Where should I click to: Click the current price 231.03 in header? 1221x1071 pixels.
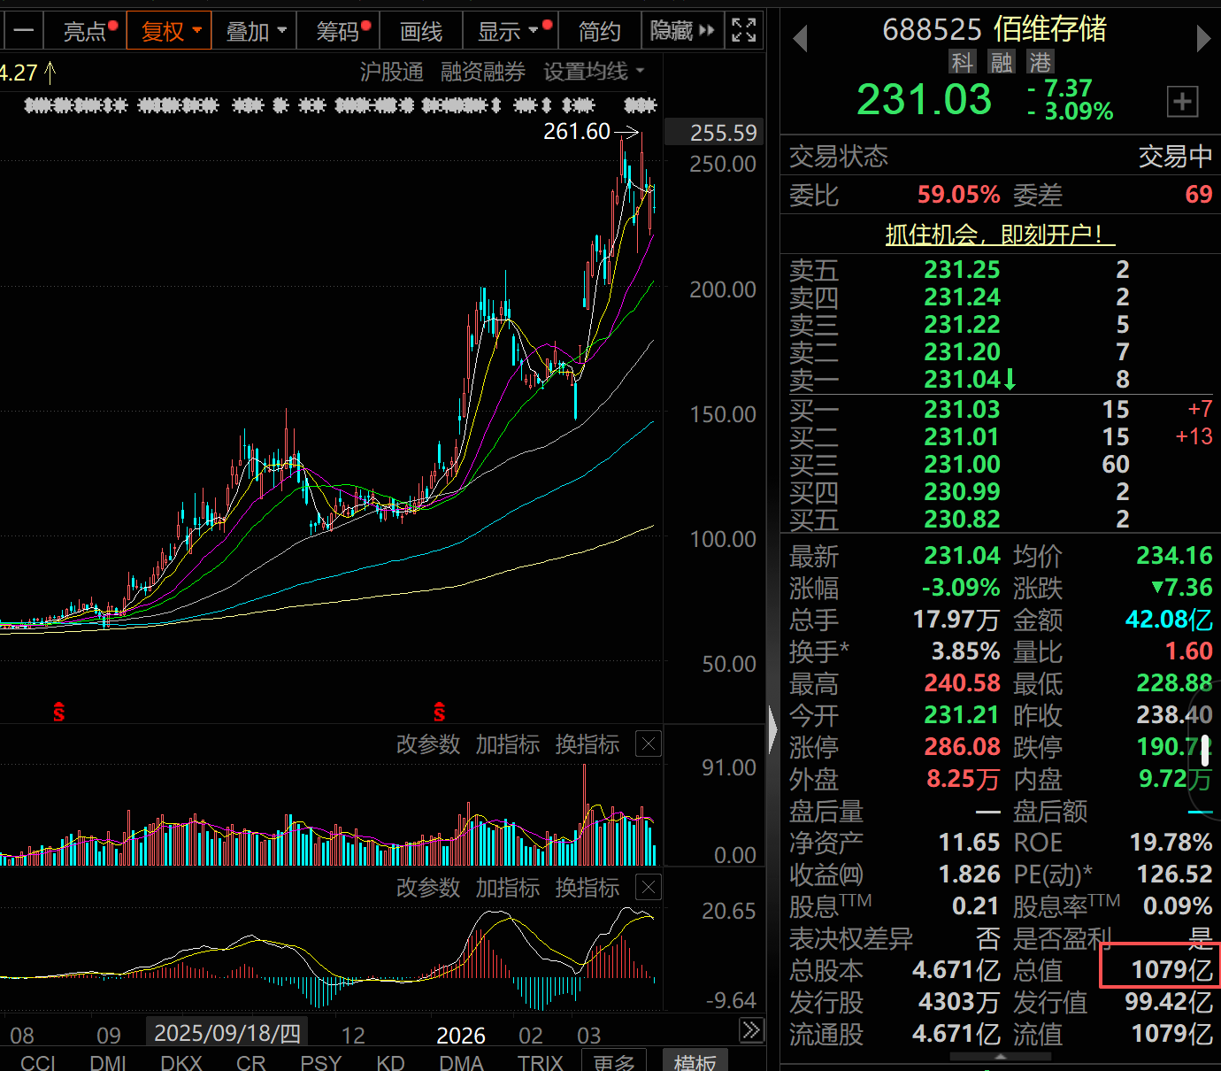[924, 99]
